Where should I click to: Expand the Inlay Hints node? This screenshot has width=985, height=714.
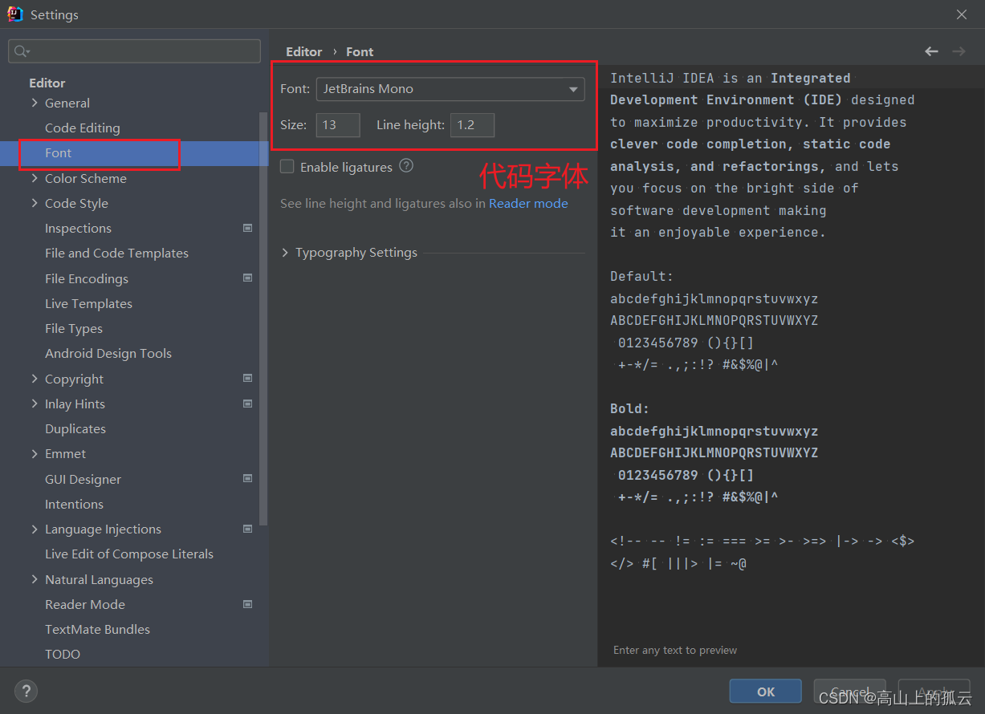tap(35, 404)
